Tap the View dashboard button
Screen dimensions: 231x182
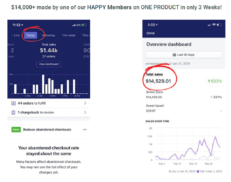click(x=49, y=64)
